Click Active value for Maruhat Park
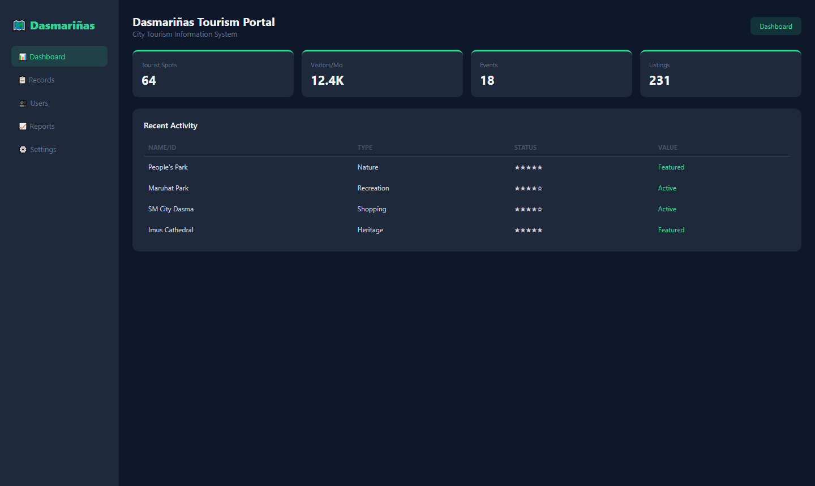Image resolution: width=815 pixels, height=486 pixels. (667, 188)
